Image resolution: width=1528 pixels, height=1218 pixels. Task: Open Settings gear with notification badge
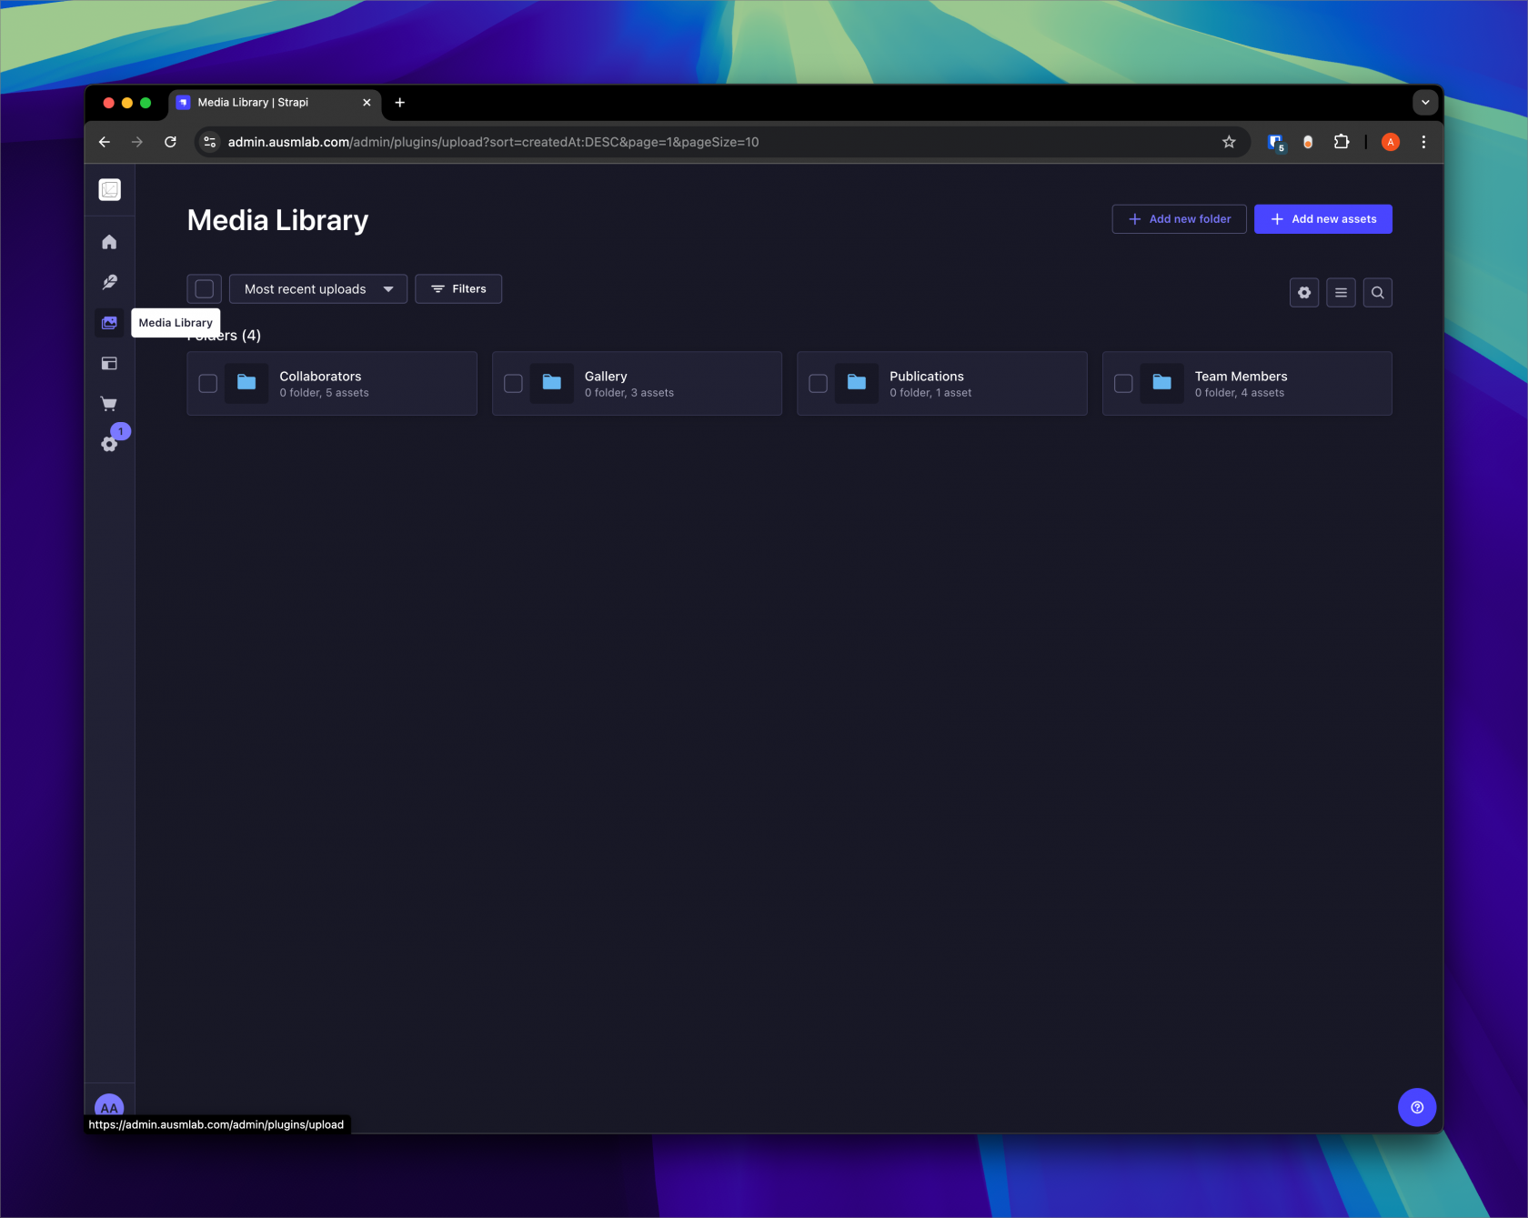point(109,444)
